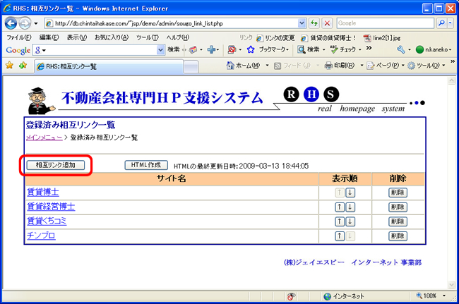
Task: Click the browser Back arrow button
Action: pyautogui.click(x=13, y=23)
